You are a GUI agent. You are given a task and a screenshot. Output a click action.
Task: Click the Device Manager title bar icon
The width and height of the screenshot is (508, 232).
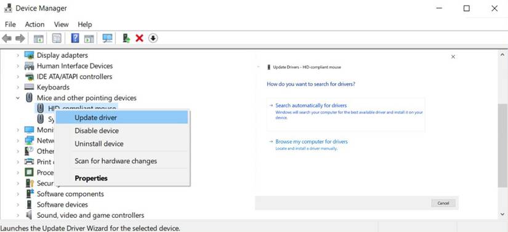(8, 8)
